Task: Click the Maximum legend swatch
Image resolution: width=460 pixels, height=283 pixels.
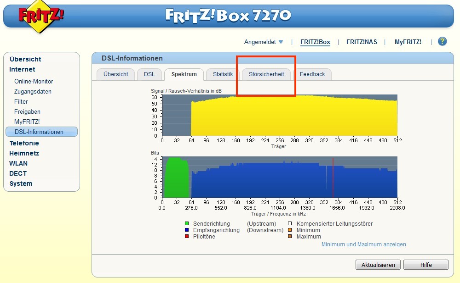Action: (x=290, y=237)
